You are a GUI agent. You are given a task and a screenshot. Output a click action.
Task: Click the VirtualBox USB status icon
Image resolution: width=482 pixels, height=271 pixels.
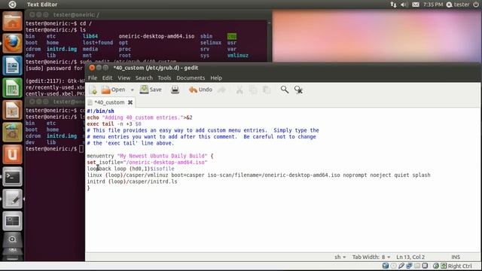(x=401, y=266)
